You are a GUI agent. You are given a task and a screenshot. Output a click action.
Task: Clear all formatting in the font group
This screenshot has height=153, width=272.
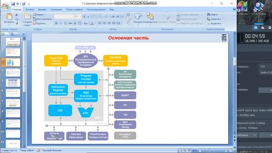click(x=93, y=17)
